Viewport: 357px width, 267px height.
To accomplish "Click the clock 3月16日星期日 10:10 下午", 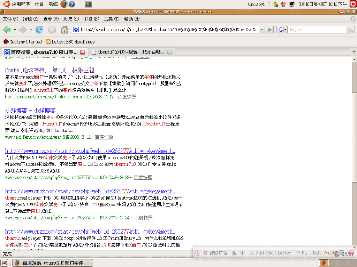I will (322, 4).
